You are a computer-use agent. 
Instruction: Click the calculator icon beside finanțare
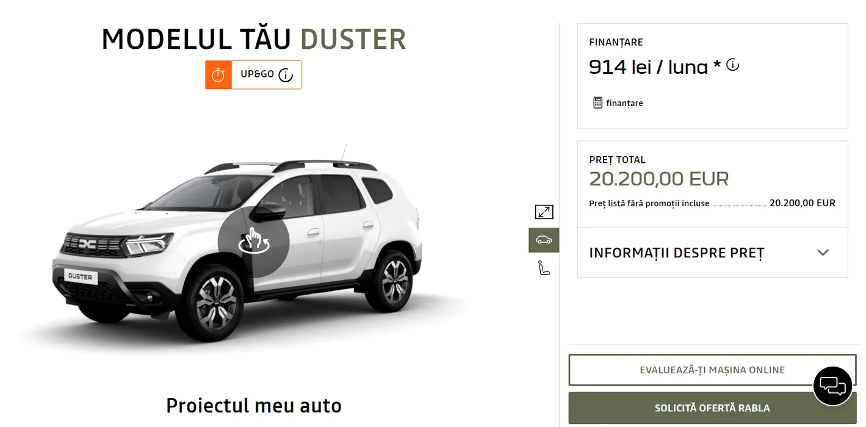pyautogui.click(x=597, y=102)
